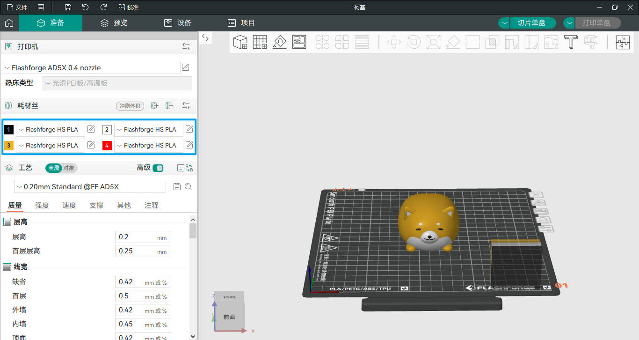The width and height of the screenshot is (639, 340).
Task: Open filament 2 Flashforge HS PLA dropdown
Action: (x=149, y=129)
